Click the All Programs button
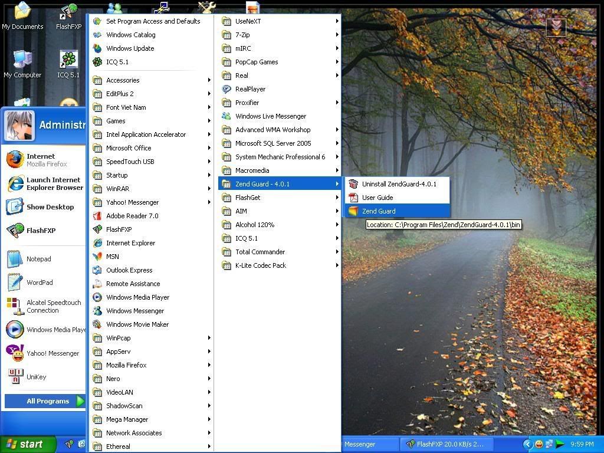 click(45, 401)
